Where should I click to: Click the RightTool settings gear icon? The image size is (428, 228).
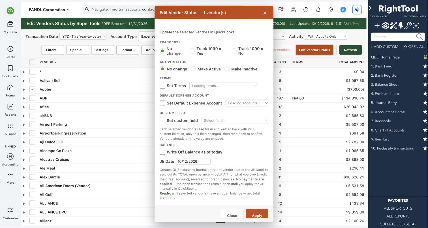click(x=385, y=26)
